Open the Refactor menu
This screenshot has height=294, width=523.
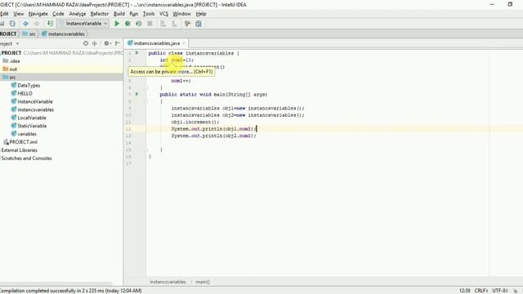pyautogui.click(x=100, y=14)
